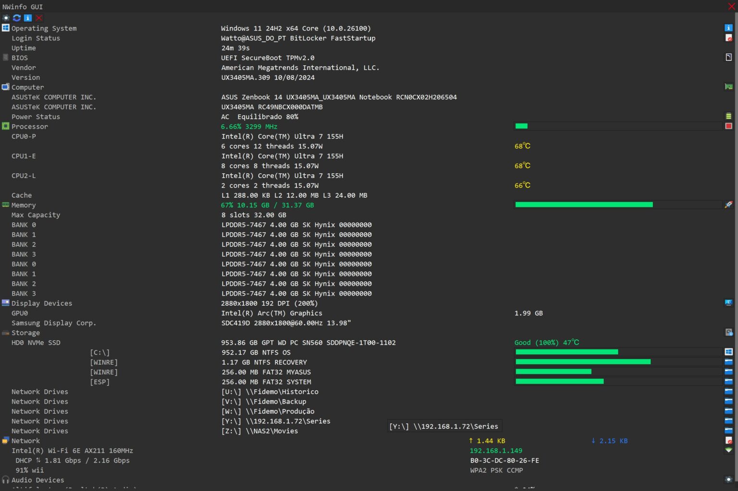Click the battery icon on the Power Status row
Image resolution: width=738 pixels, height=491 pixels.
pos(728,116)
